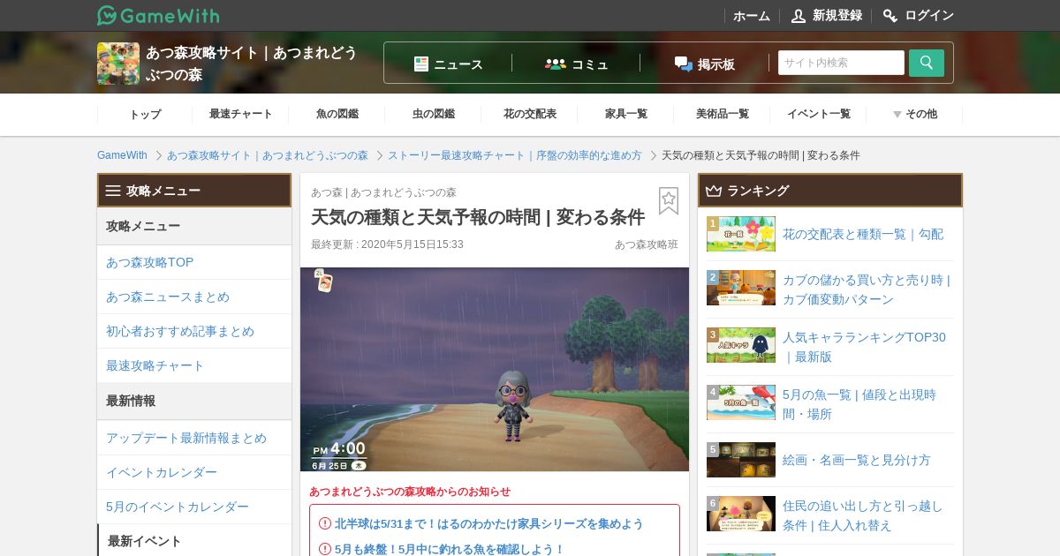Screen dimensions: 1060x556
Task: Open the あつ森 site thumbnail icon in header
Action: (x=118, y=64)
